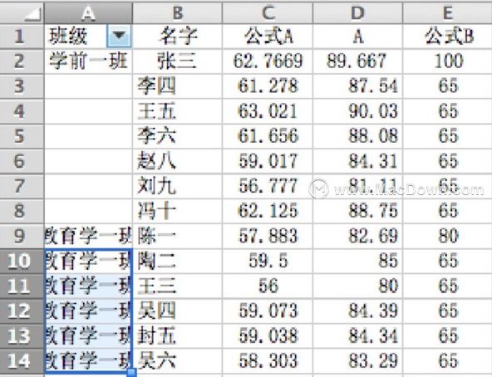Select row 9 header
Image resolution: width=492 pixels, height=377 pixels.
pos(22,236)
